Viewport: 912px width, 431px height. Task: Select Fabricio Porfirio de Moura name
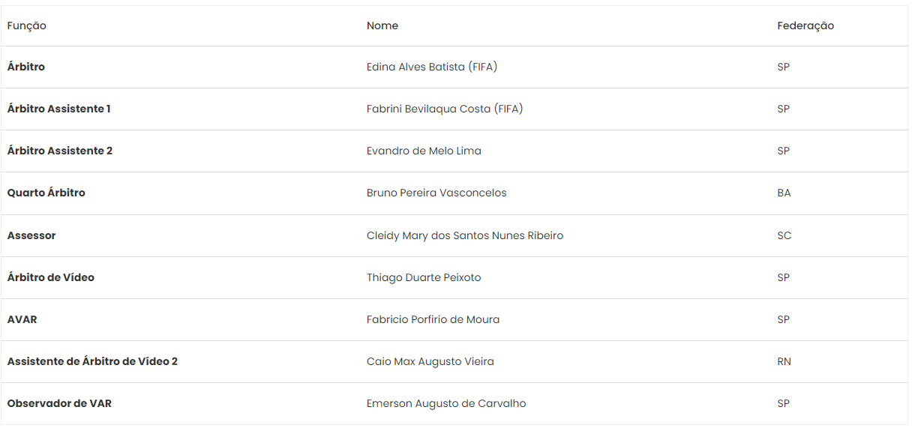pyautogui.click(x=433, y=319)
